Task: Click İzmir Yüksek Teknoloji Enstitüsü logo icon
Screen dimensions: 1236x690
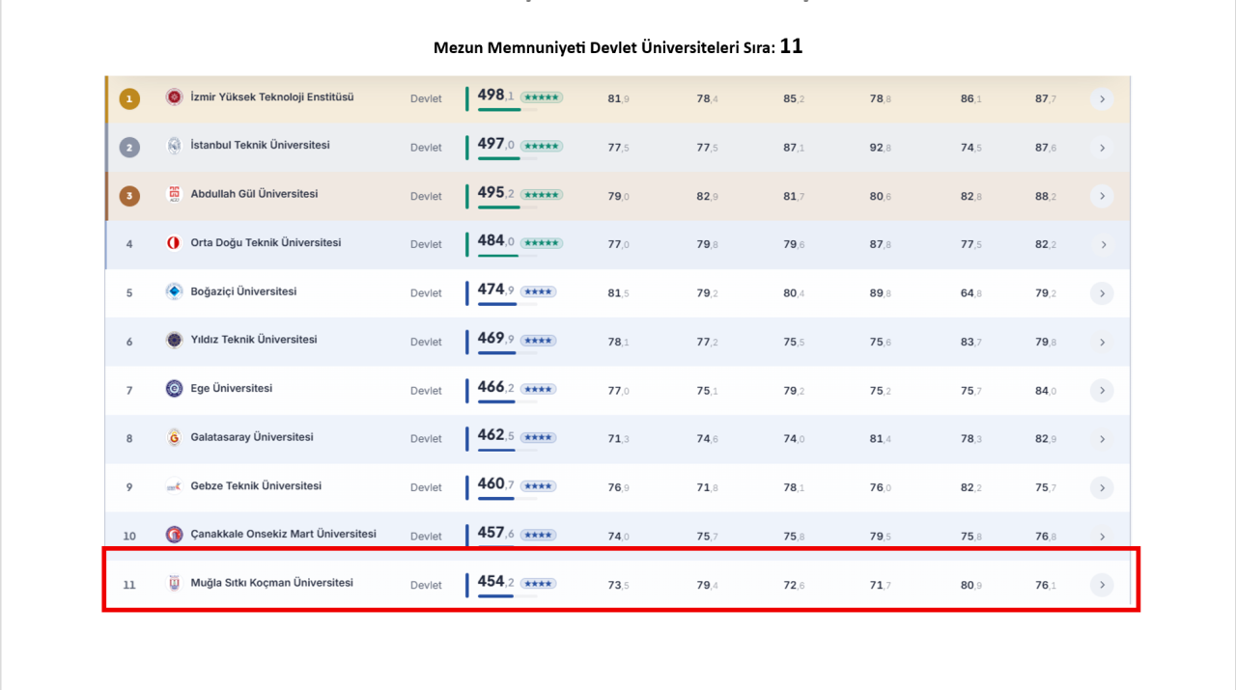Action: click(174, 97)
